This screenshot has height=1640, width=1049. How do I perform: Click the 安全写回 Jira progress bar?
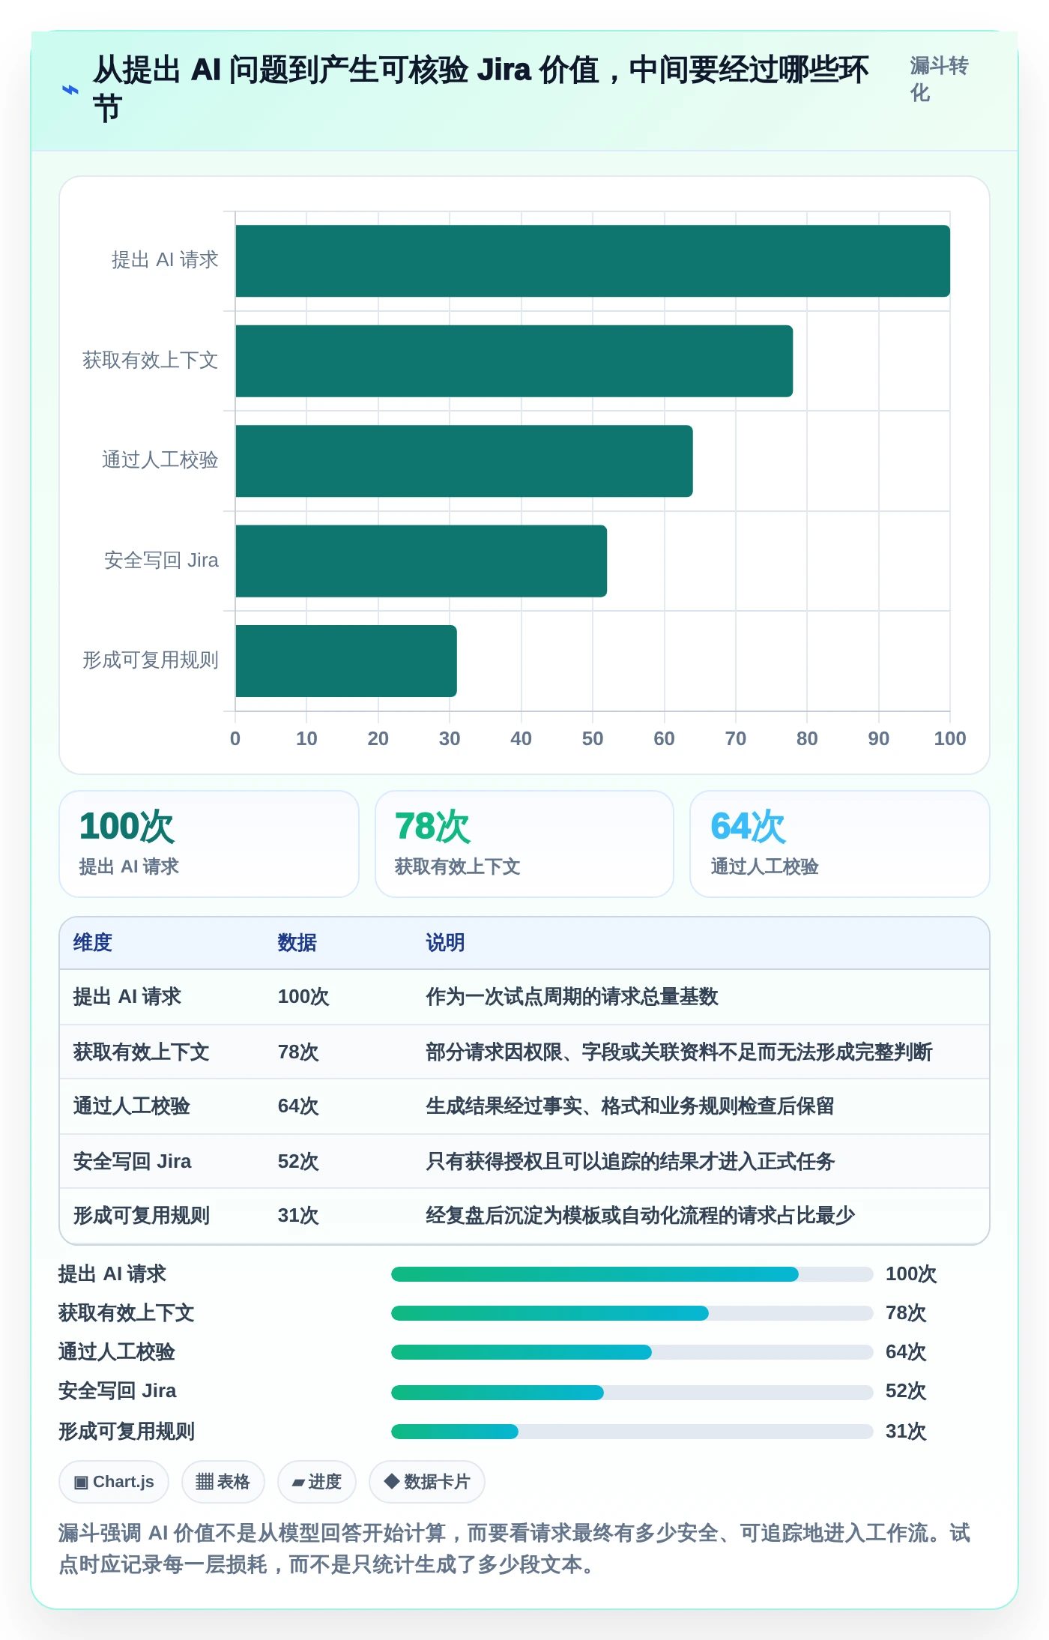(632, 1392)
